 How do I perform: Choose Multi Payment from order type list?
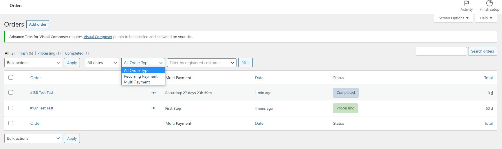[x=137, y=82]
